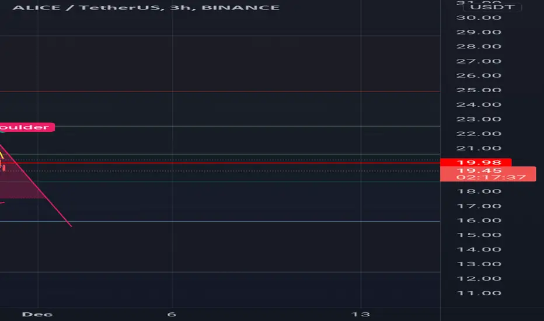The image size is (544, 321).
Task: Click the 13.00 price axis value
Action: tap(479, 264)
